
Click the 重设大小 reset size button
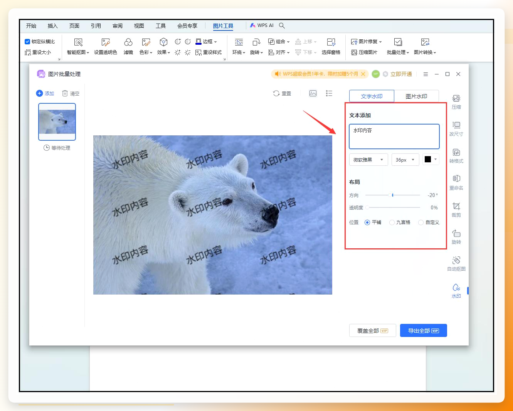[38, 52]
